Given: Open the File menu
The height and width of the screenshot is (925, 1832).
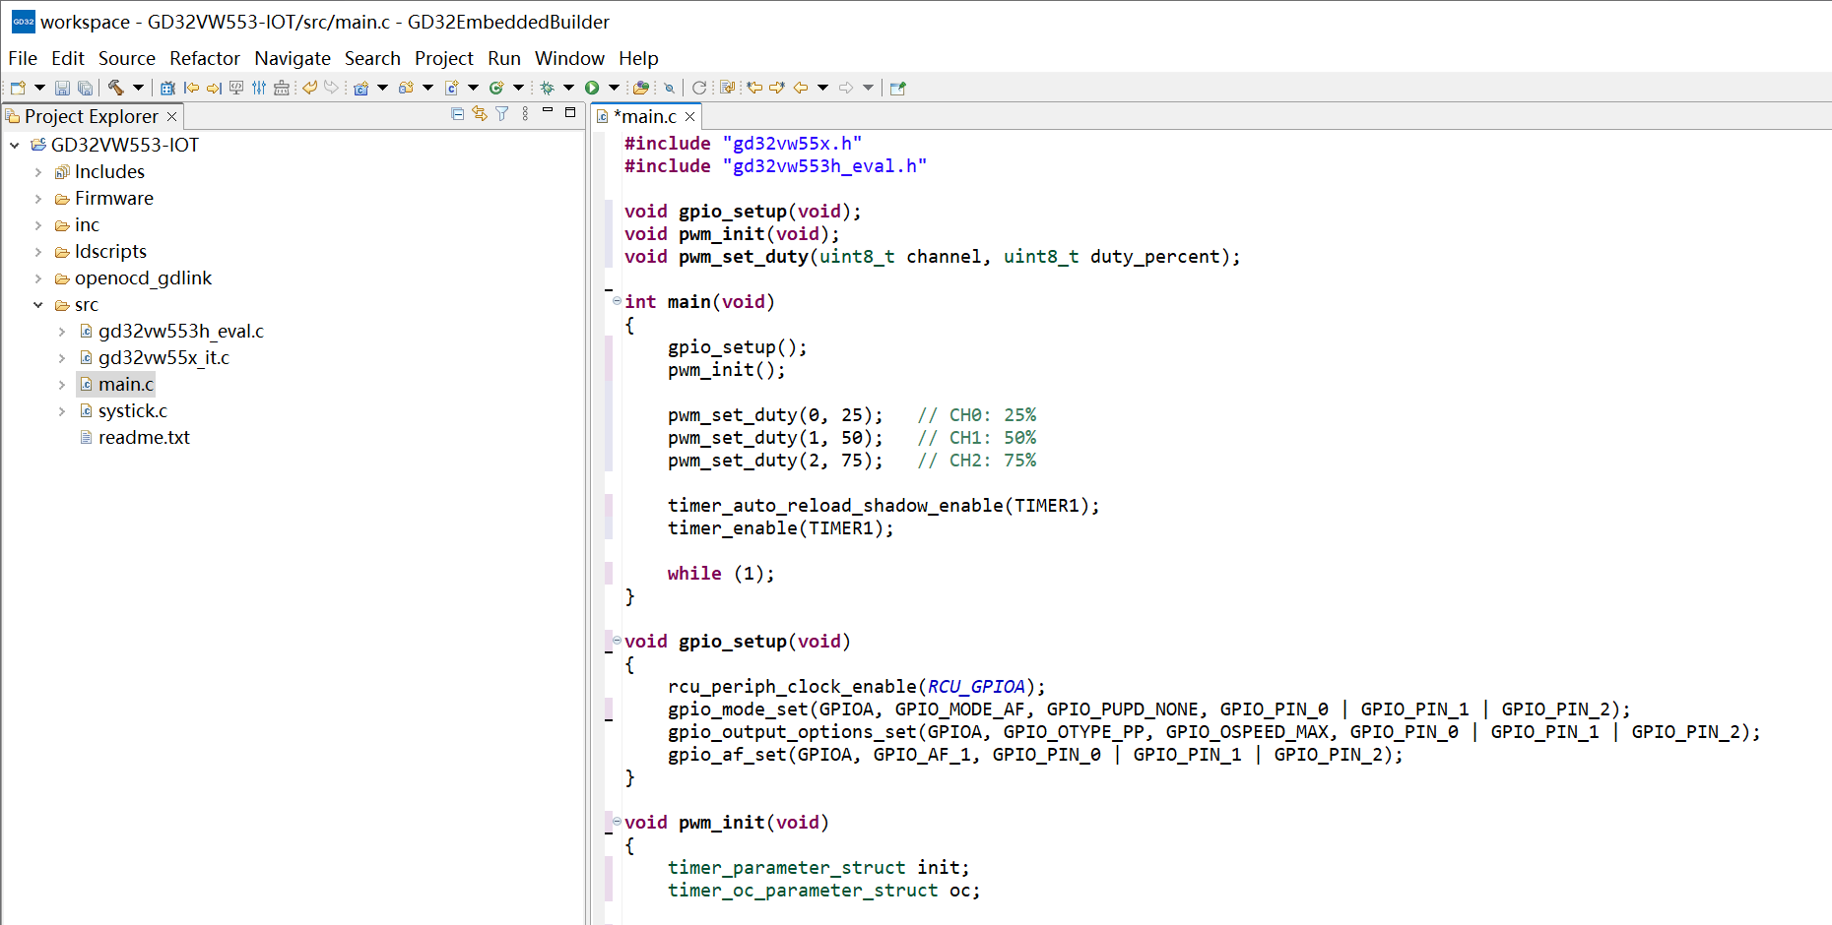Looking at the screenshot, I should [x=23, y=58].
